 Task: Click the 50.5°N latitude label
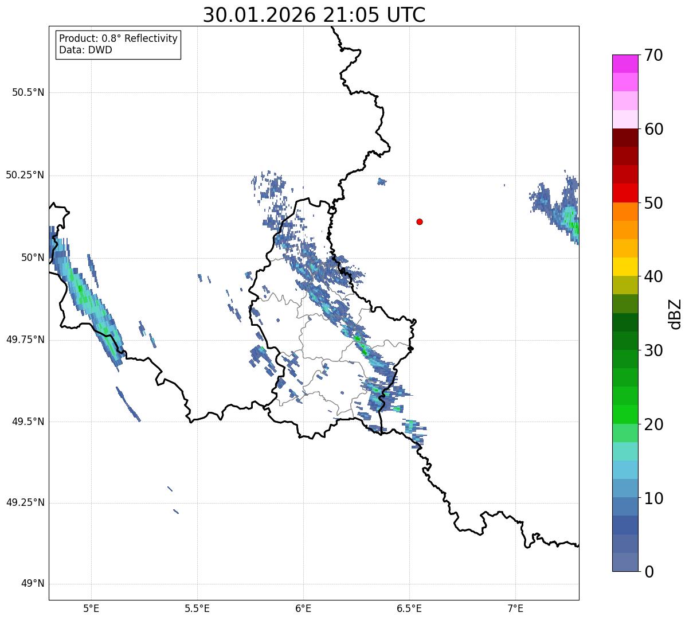(x=28, y=92)
